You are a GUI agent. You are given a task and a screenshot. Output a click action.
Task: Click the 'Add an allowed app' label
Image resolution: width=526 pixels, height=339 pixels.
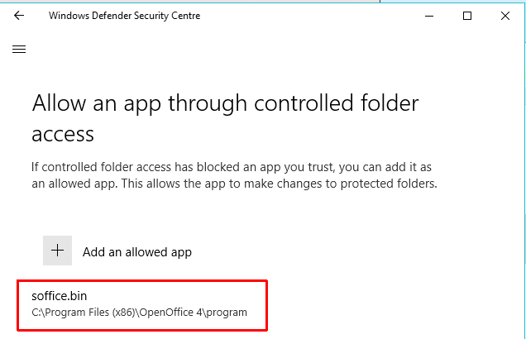pyautogui.click(x=137, y=251)
